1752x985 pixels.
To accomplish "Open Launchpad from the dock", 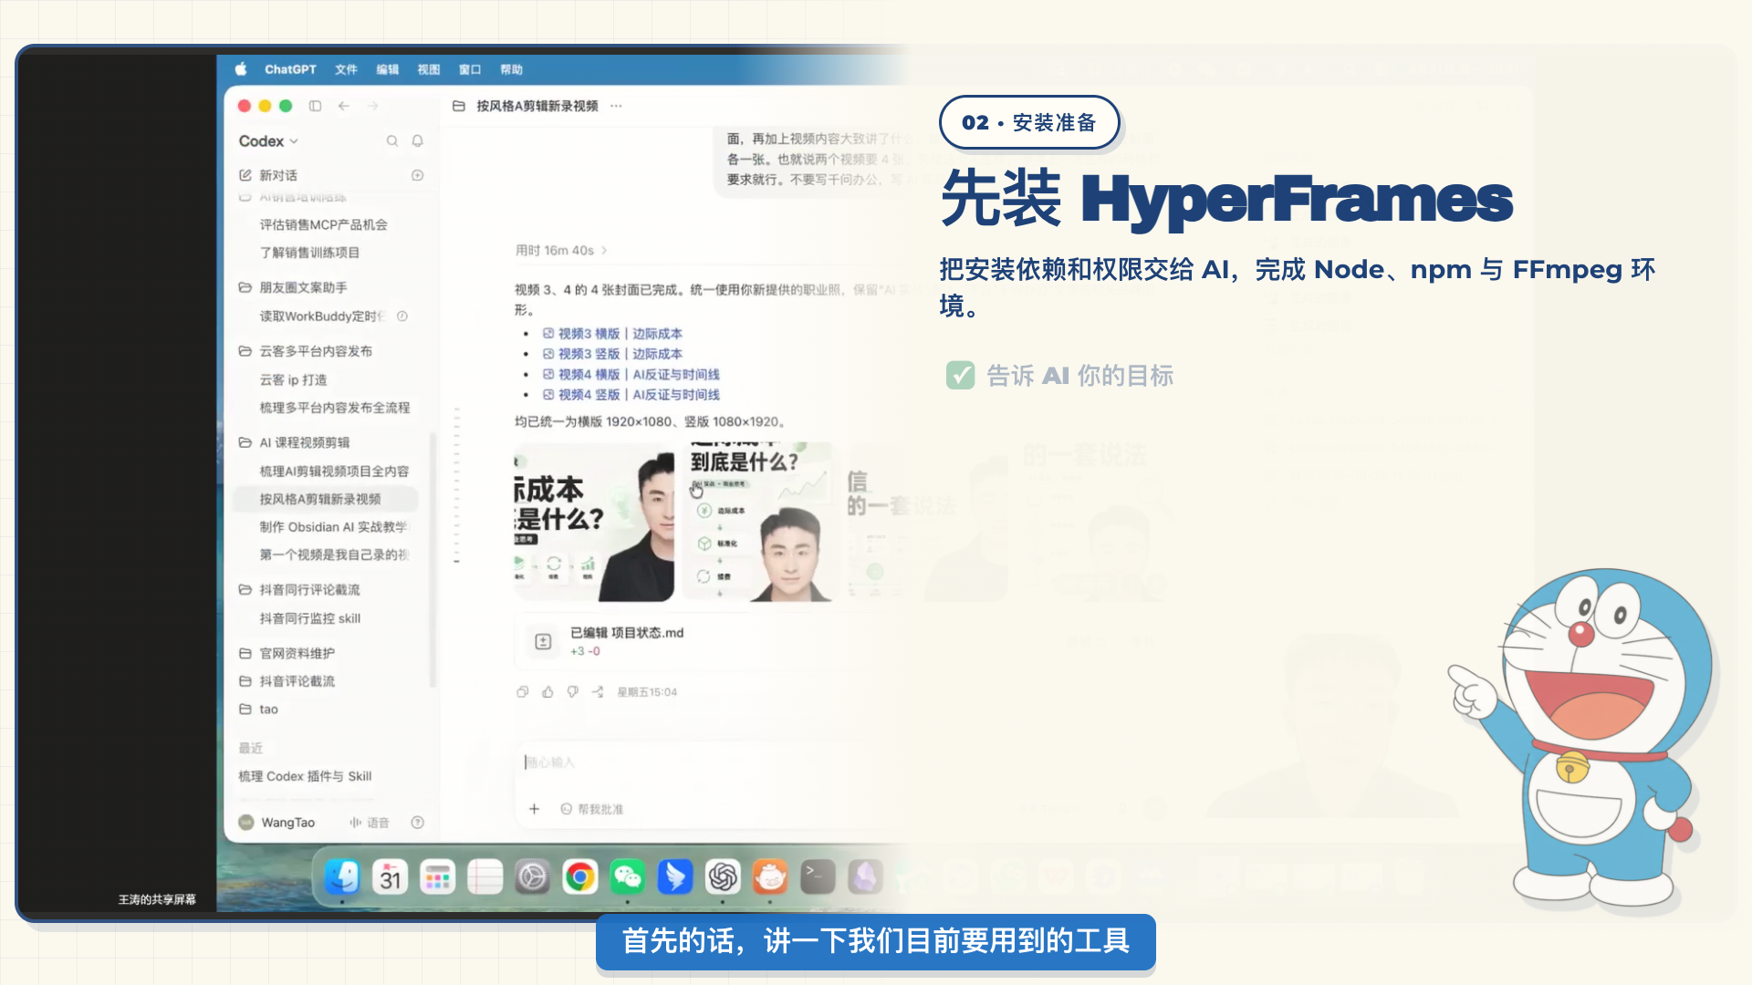I will point(438,877).
